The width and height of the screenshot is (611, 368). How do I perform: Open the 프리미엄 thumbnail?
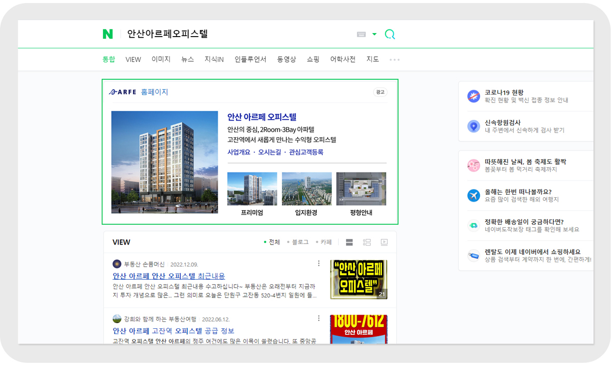[252, 189]
